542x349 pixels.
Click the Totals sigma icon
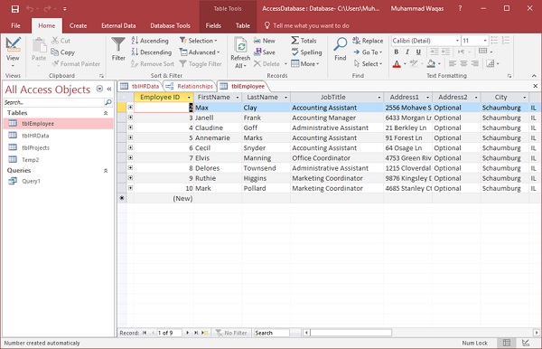click(x=294, y=41)
